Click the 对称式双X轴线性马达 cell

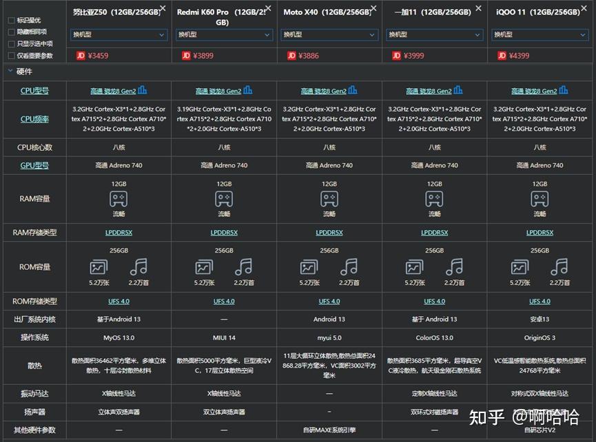click(540, 394)
